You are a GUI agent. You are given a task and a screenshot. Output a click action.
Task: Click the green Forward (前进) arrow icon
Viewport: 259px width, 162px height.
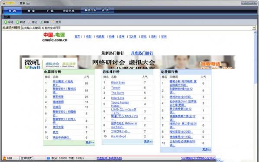tap(17, 22)
